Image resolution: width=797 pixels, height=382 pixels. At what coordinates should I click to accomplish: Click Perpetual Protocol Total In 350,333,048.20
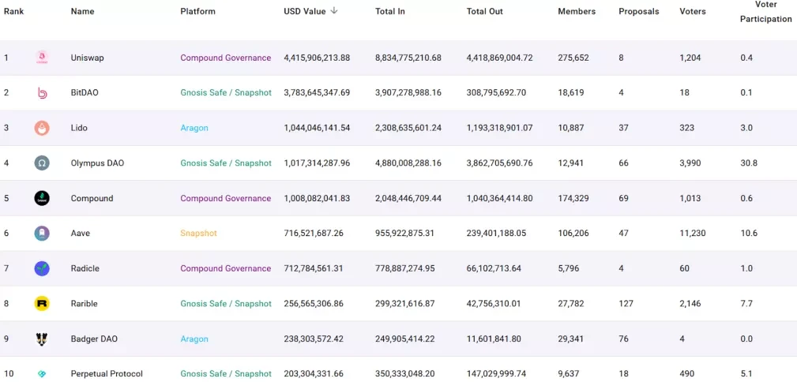tap(405, 374)
